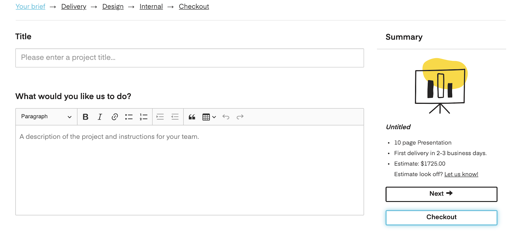Image resolution: width=509 pixels, height=235 pixels.
Task: Click the Checkout button in Summary
Action: click(x=441, y=217)
